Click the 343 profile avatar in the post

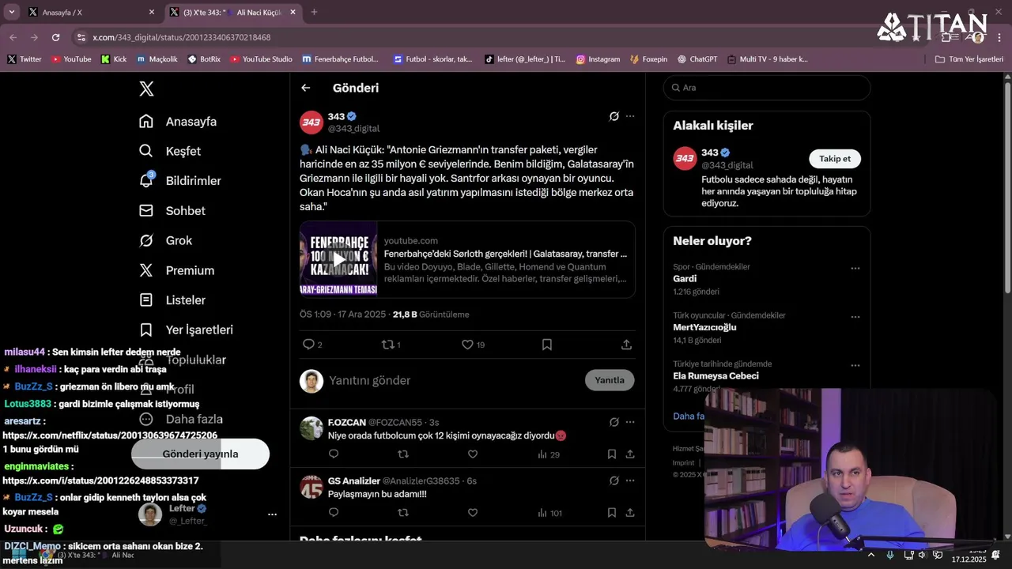click(312, 122)
